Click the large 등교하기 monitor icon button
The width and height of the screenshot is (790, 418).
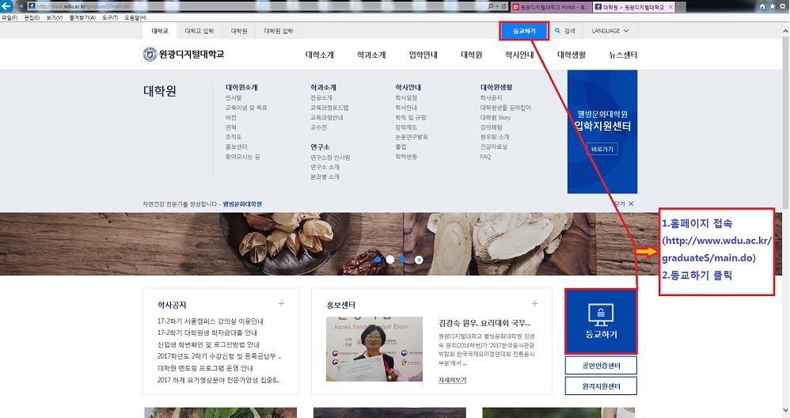(601, 321)
